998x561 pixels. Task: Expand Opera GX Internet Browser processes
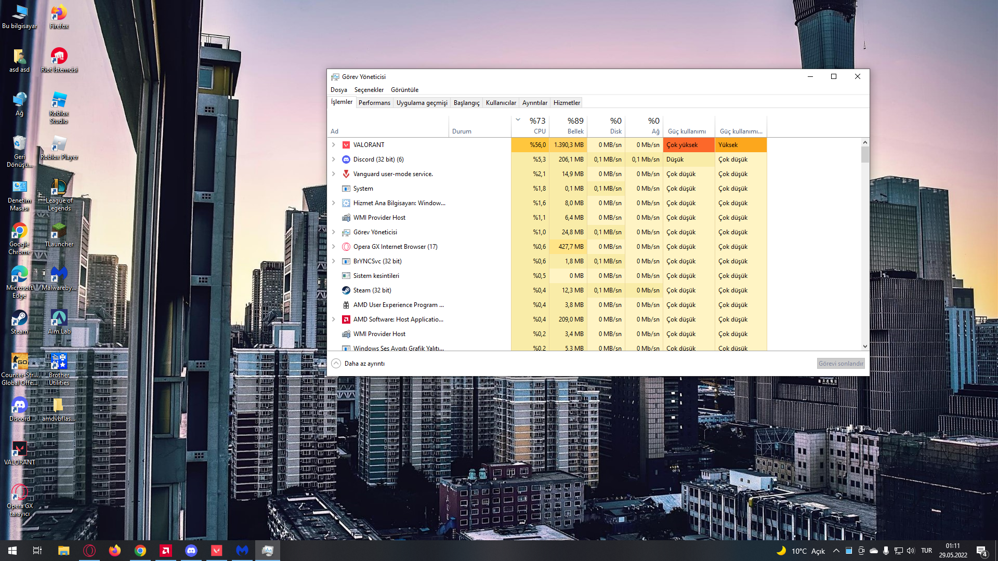click(334, 247)
